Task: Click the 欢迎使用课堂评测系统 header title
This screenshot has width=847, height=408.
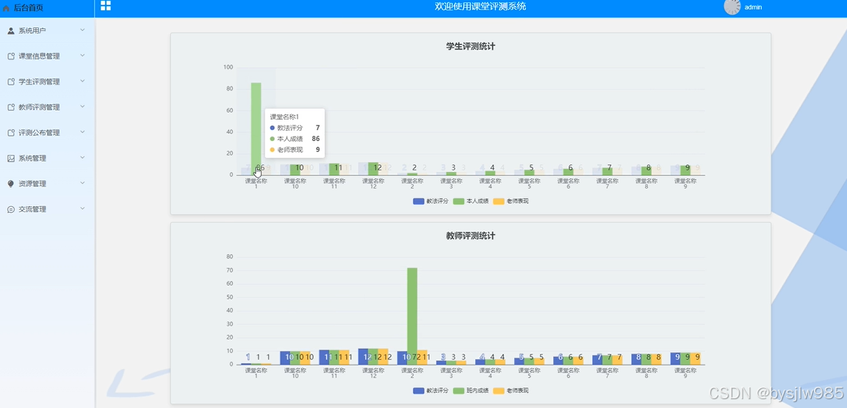Action: (x=480, y=7)
